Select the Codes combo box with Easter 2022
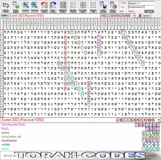 point(72,15)
